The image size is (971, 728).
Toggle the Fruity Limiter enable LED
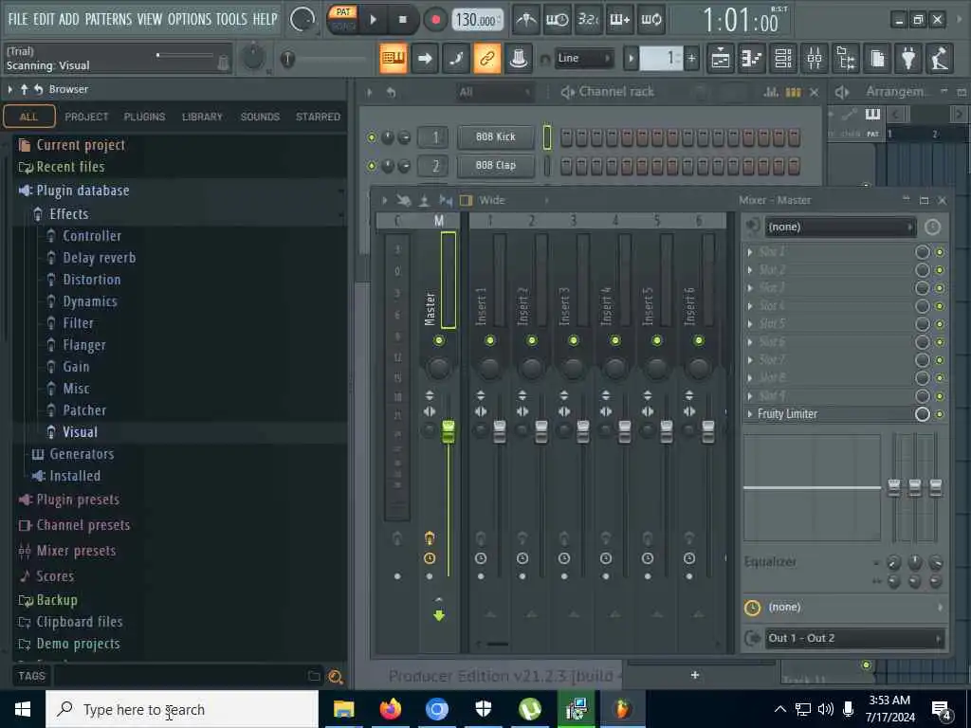[940, 414]
